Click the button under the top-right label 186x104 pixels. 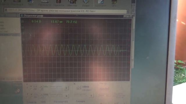[x=104, y=89]
